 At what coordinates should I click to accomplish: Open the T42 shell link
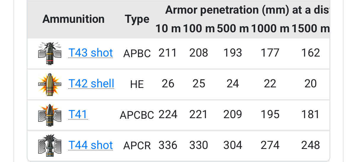pos(91,84)
